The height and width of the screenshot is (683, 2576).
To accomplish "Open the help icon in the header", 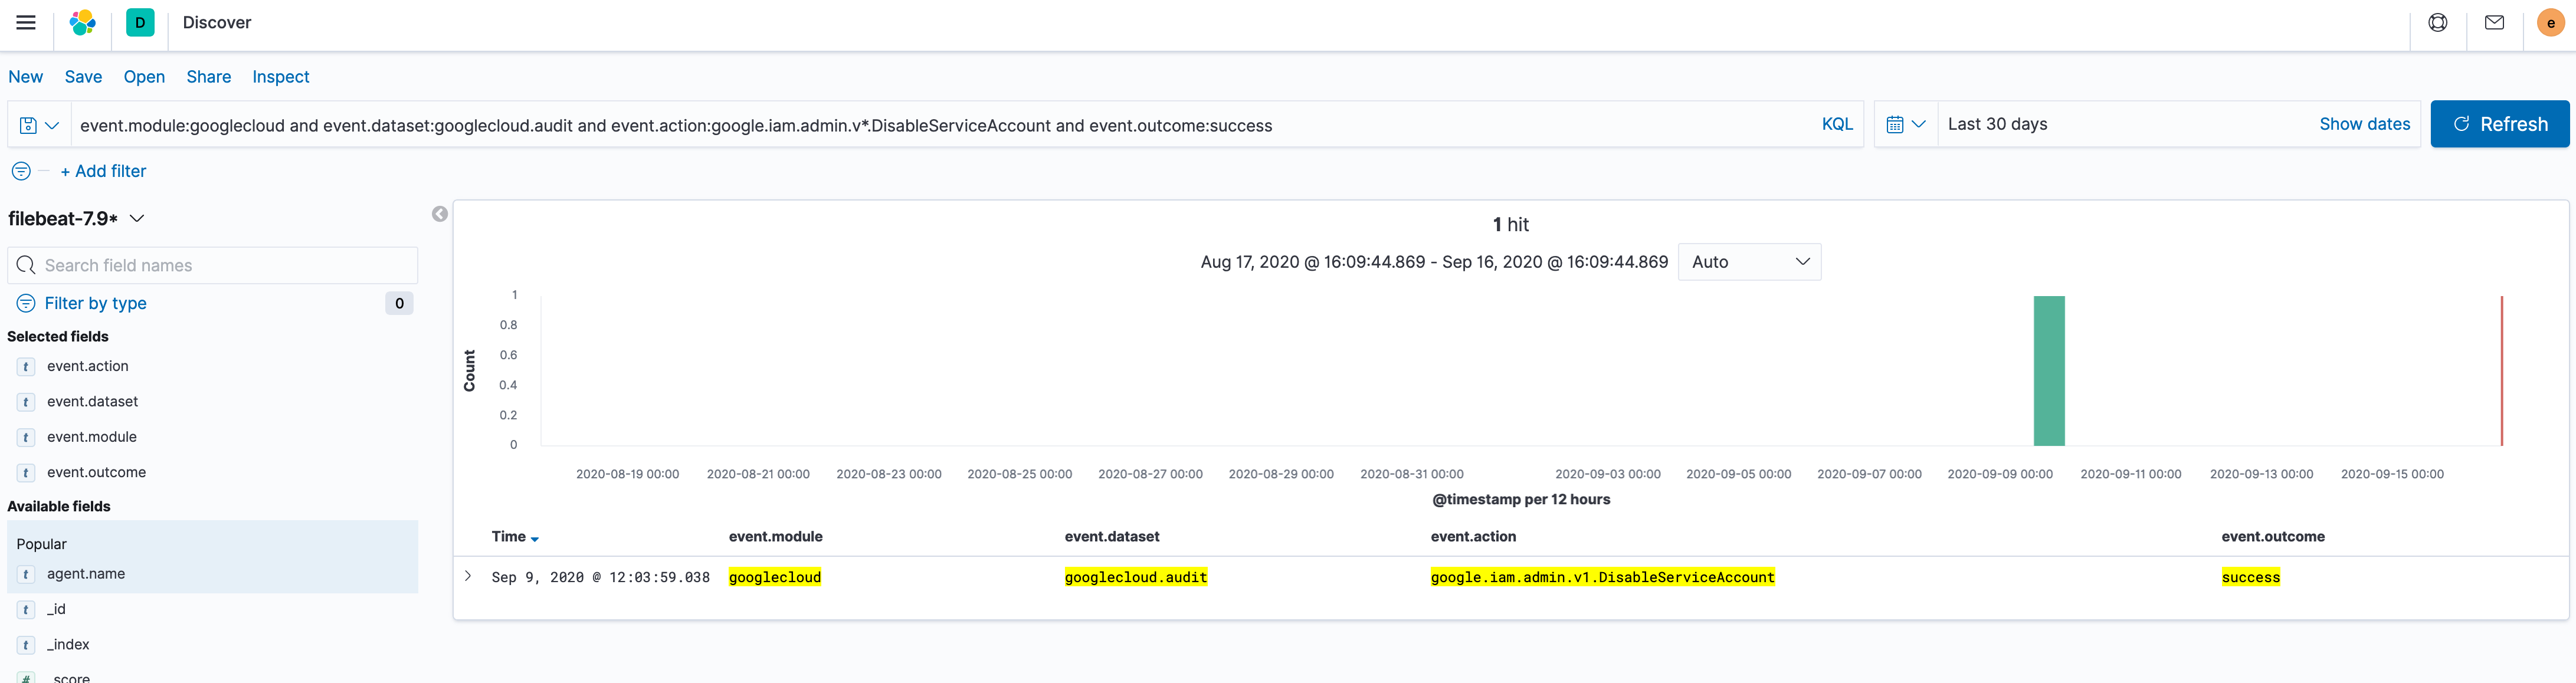I will tap(2437, 22).
